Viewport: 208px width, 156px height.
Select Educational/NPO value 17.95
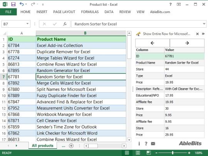tap(185, 96)
